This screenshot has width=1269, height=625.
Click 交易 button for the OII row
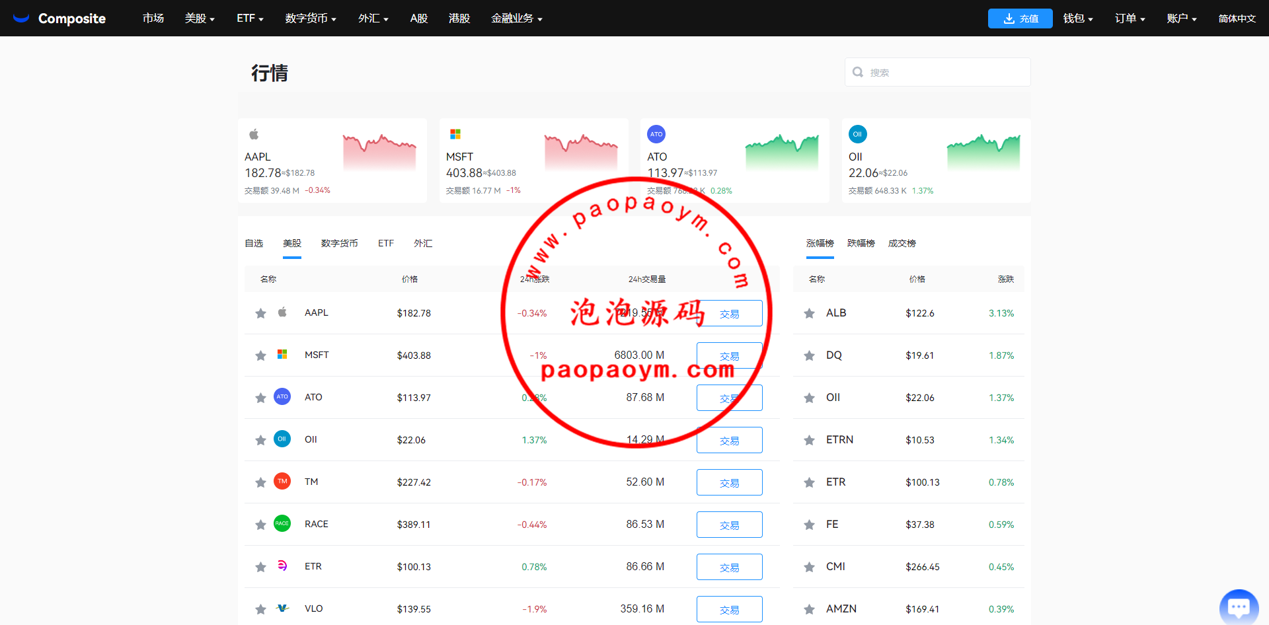coord(730,440)
